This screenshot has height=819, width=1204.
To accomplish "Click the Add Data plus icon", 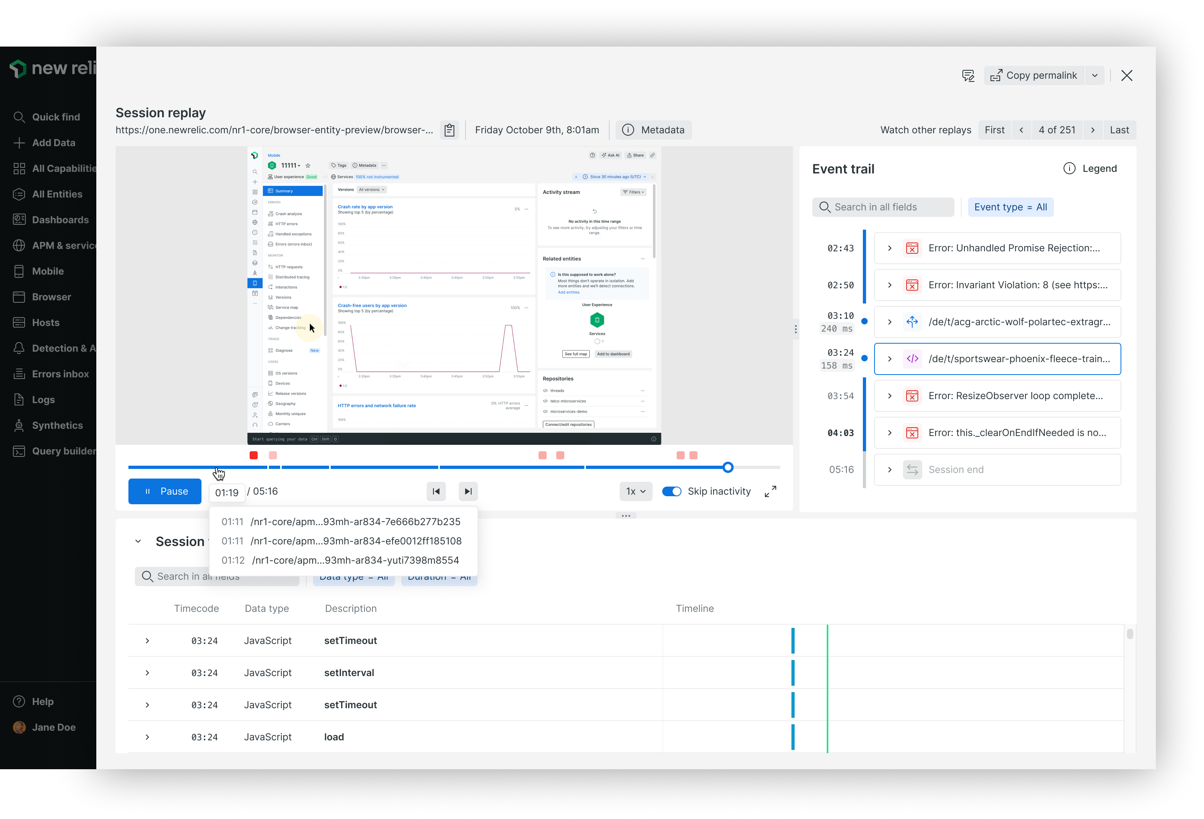I will tap(19, 143).
